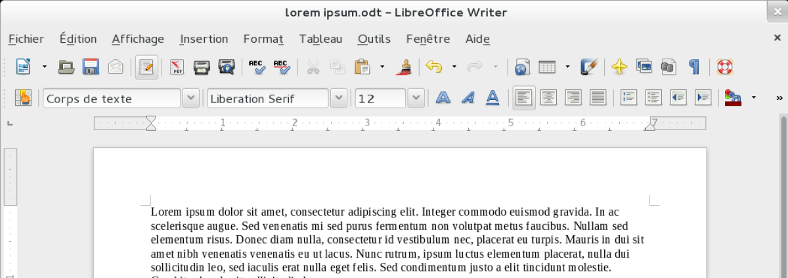Click the paragraph style field Corps de texte

(x=112, y=99)
